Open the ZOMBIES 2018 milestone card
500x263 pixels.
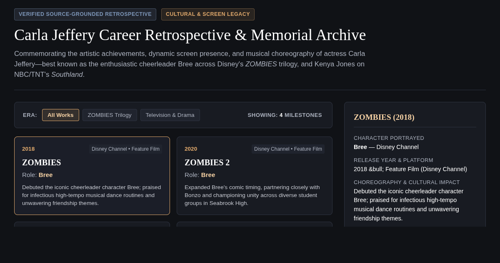[92, 176]
